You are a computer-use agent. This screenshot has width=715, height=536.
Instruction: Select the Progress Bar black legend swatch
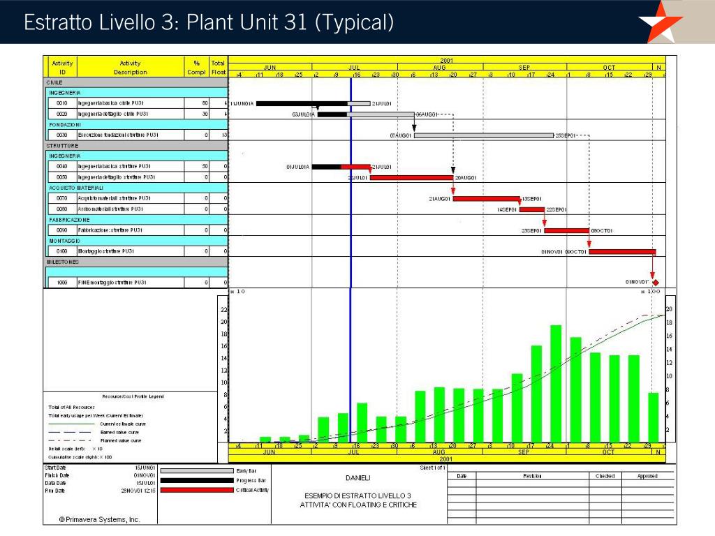pyautogui.click(x=196, y=480)
